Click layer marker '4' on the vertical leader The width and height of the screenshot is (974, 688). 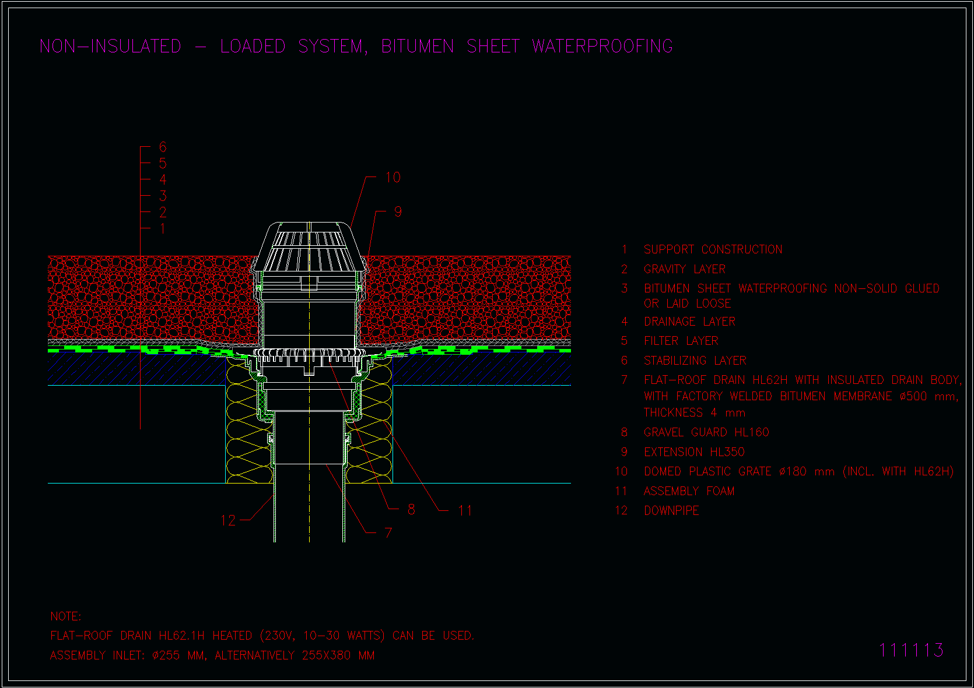tap(163, 180)
